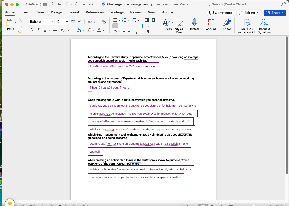Open the Roboto font name dropdown
Image resolution: width=289 pixels, height=206 pixels.
tap(52, 22)
